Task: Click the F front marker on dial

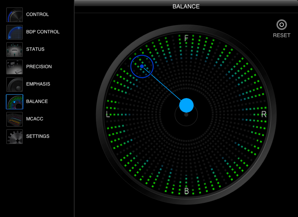Action: (x=186, y=38)
